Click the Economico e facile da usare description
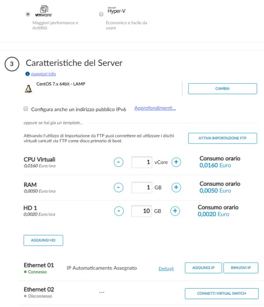 click(127, 25)
